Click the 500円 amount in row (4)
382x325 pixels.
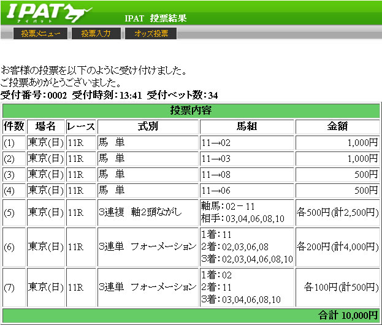tap(366, 191)
